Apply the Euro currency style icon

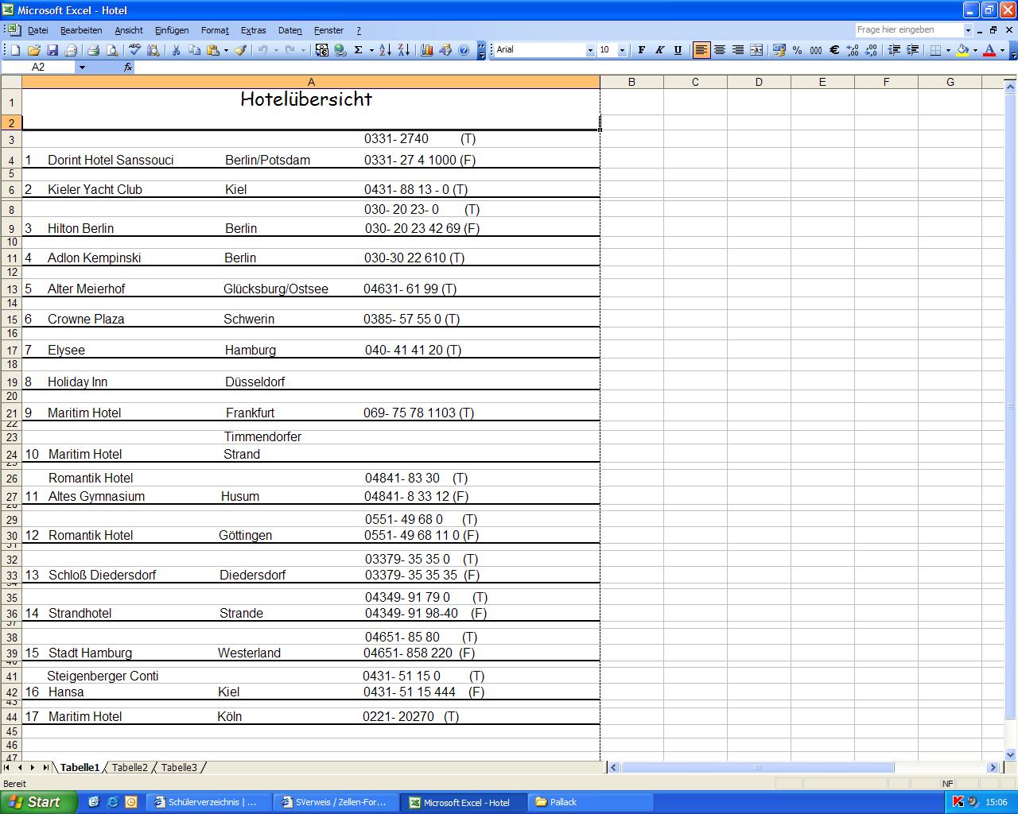click(x=834, y=50)
